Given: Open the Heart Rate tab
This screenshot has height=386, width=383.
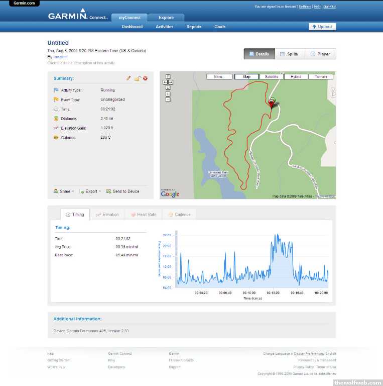Looking at the screenshot, I should tap(144, 215).
